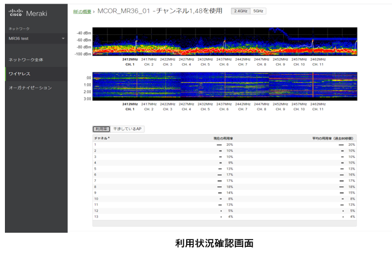The width and height of the screenshot is (392, 256).
Task: Click the -100 dBm axis label
Action: (x=83, y=54)
